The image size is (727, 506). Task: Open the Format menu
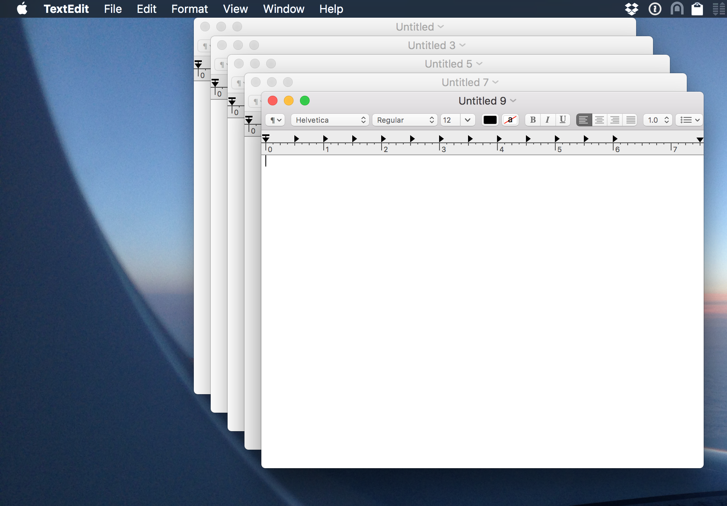tap(189, 8)
